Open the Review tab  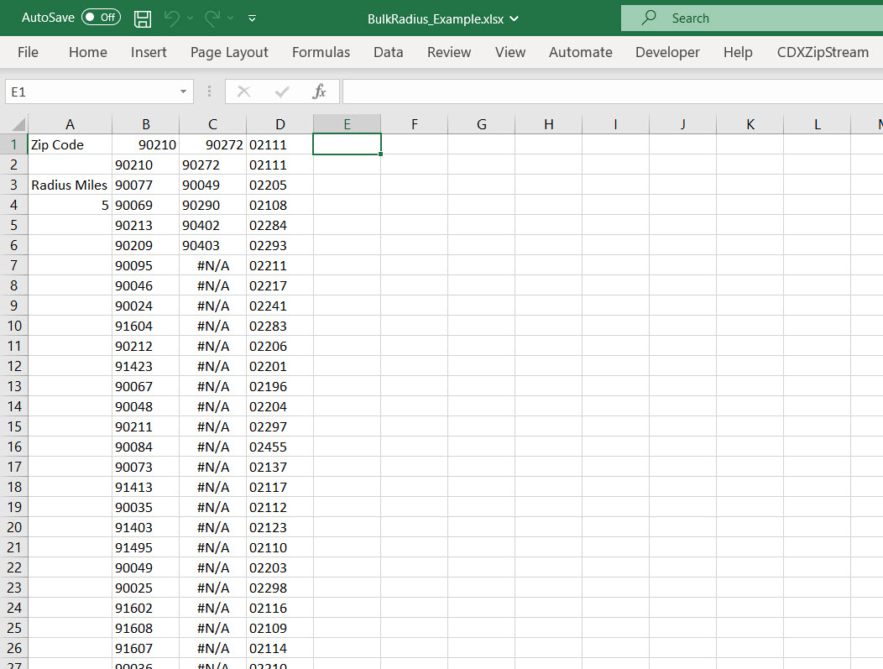(449, 52)
